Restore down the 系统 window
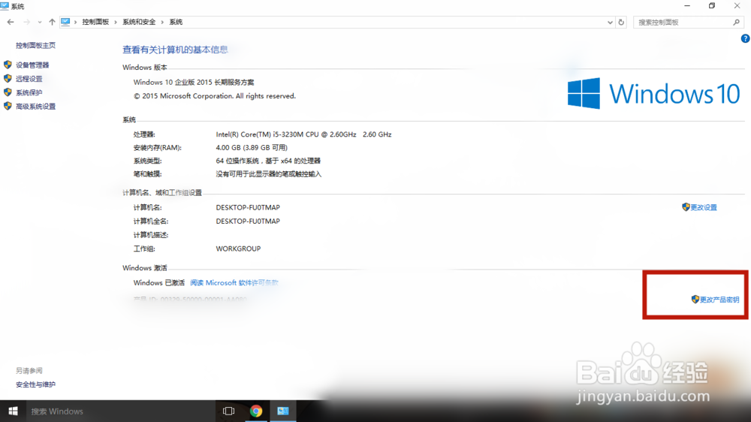The width and height of the screenshot is (751, 422). pyautogui.click(x=712, y=6)
